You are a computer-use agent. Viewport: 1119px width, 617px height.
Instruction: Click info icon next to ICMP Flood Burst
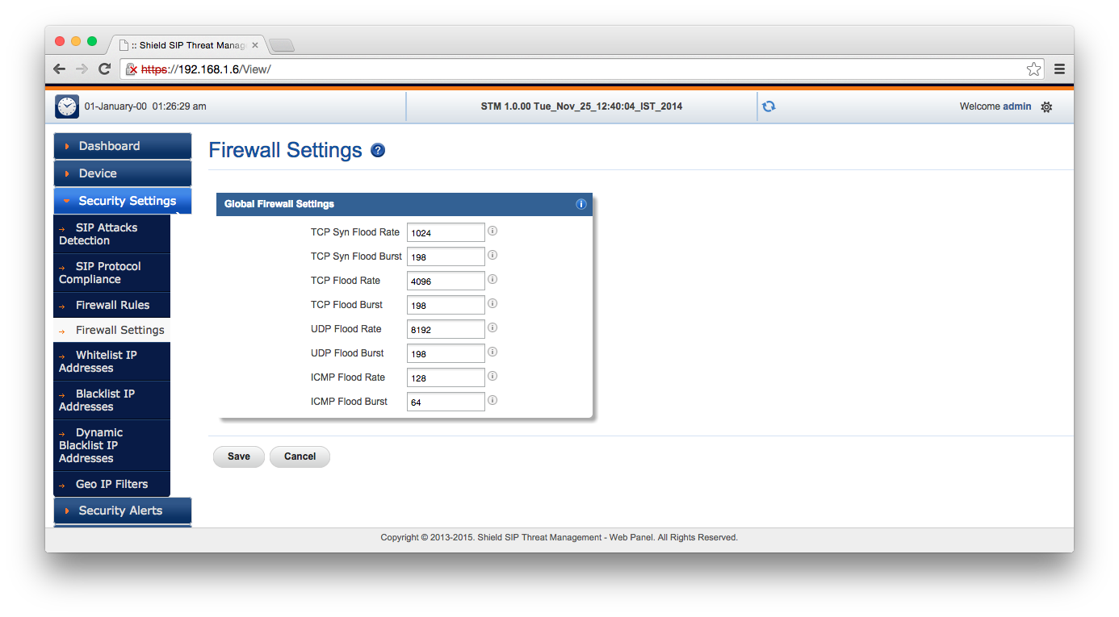492,400
